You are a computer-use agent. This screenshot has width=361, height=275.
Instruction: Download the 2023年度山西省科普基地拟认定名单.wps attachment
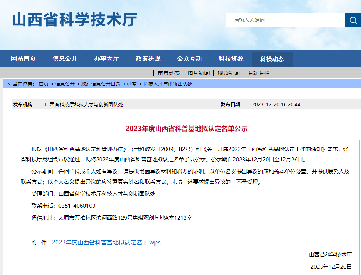(106, 243)
